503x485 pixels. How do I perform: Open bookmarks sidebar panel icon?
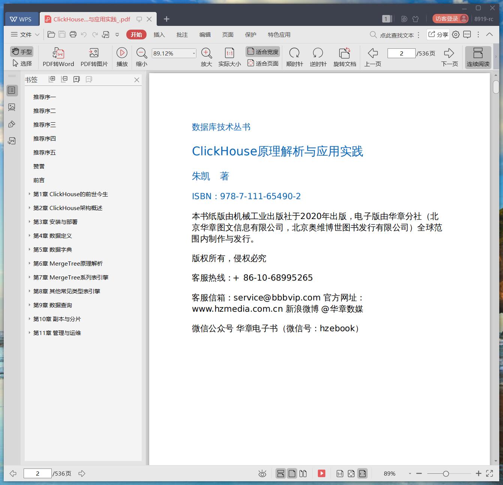pos(12,90)
